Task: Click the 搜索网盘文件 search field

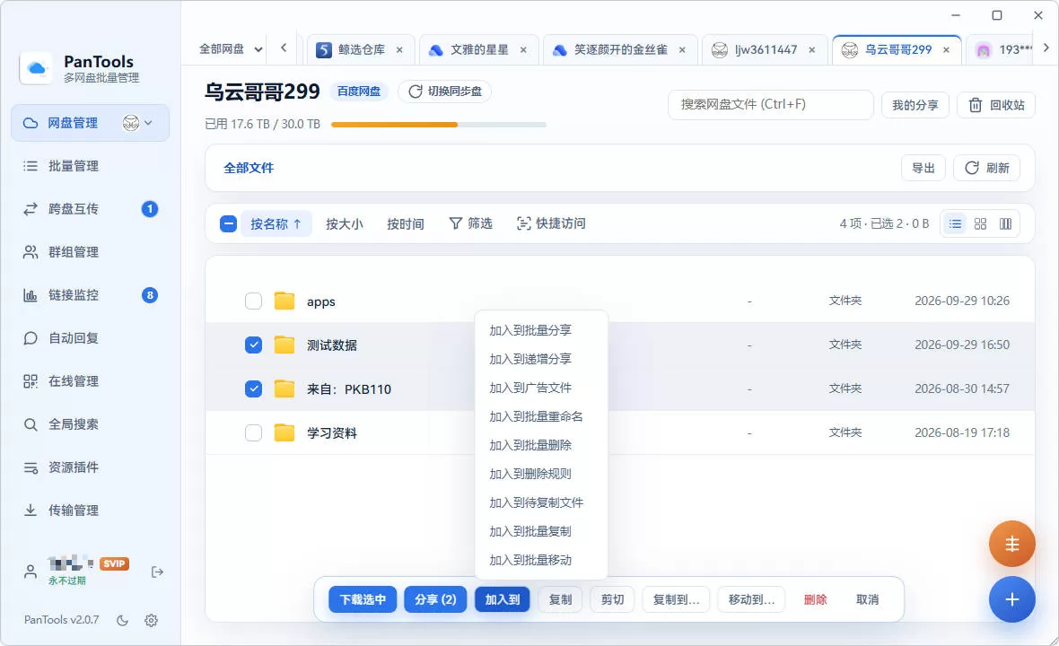Action: pyautogui.click(x=771, y=105)
